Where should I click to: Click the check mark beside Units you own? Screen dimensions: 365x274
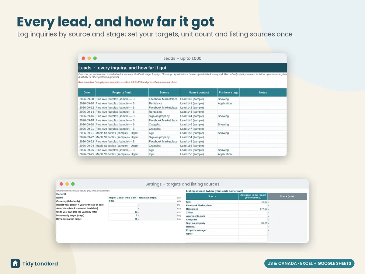click(139, 212)
